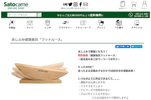Select the 全商品 category

click(12, 24)
